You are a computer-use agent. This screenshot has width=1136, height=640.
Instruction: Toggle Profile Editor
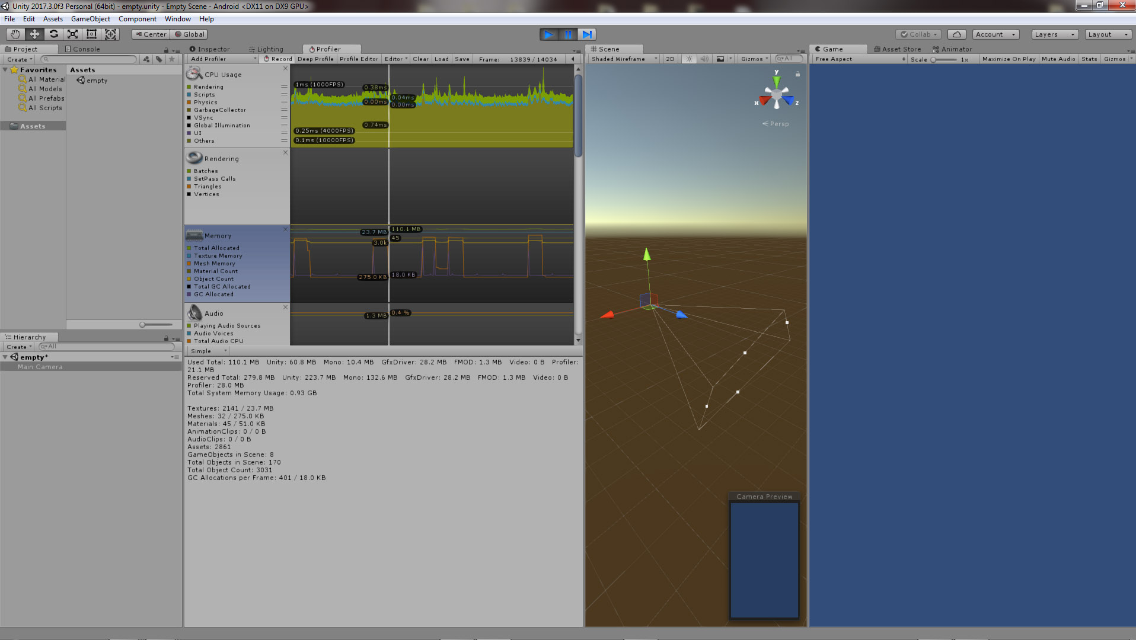coord(359,59)
